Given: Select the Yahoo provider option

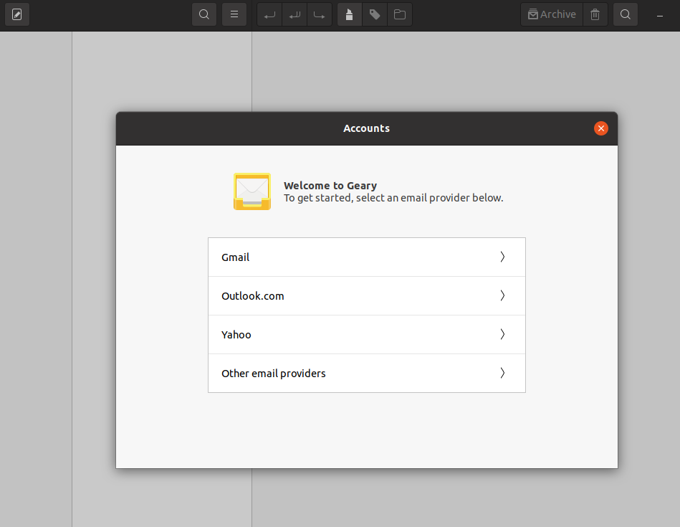Looking at the screenshot, I should pos(365,335).
